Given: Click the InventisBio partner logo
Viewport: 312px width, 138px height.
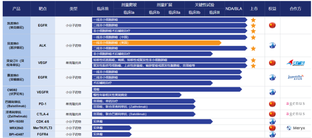Looking at the screenshot, I should (x=295, y=77).
